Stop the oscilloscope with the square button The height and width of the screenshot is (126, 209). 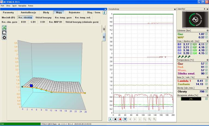tap(115, 119)
